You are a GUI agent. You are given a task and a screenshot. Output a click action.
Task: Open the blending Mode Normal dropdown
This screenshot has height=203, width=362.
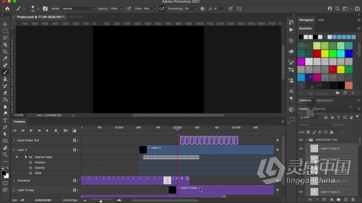click(x=78, y=8)
